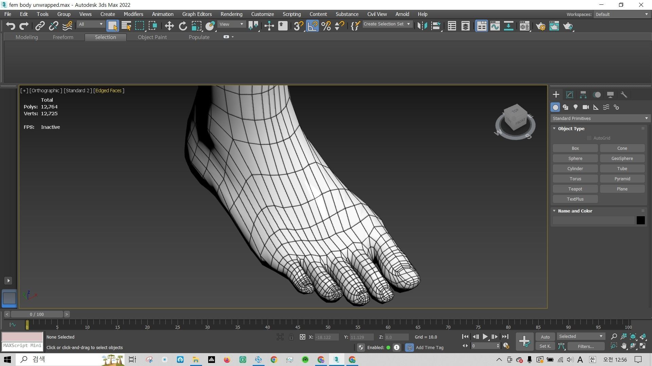Image resolution: width=652 pixels, height=366 pixels.
Task: Open the Utilities wrench panel
Action: tap(624, 95)
